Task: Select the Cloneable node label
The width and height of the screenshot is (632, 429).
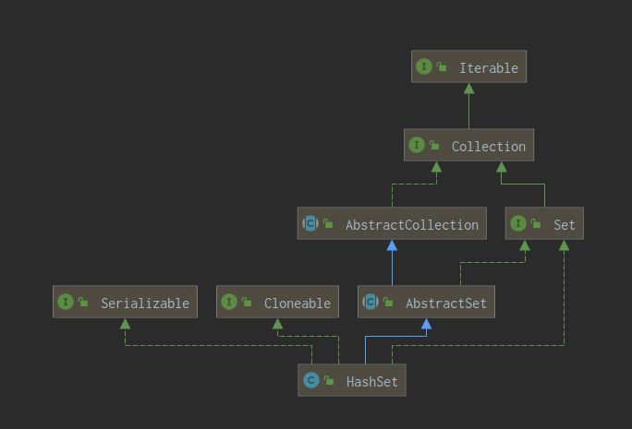Action: click(297, 303)
